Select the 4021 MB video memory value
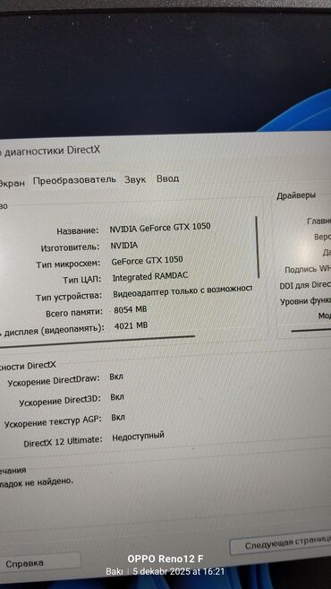The height and width of the screenshot is (589, 331). pos(131,326)
